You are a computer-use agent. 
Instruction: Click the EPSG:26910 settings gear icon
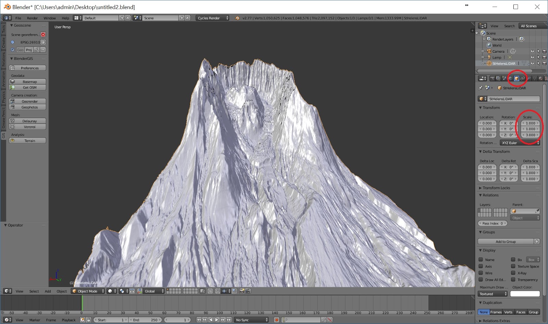tap(43, 42)
